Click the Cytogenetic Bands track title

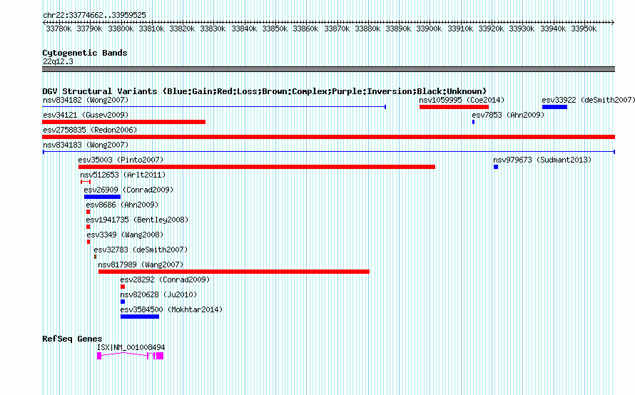coord(85,53)
